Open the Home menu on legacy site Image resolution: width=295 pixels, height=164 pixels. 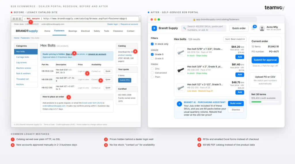click(47, 31)
